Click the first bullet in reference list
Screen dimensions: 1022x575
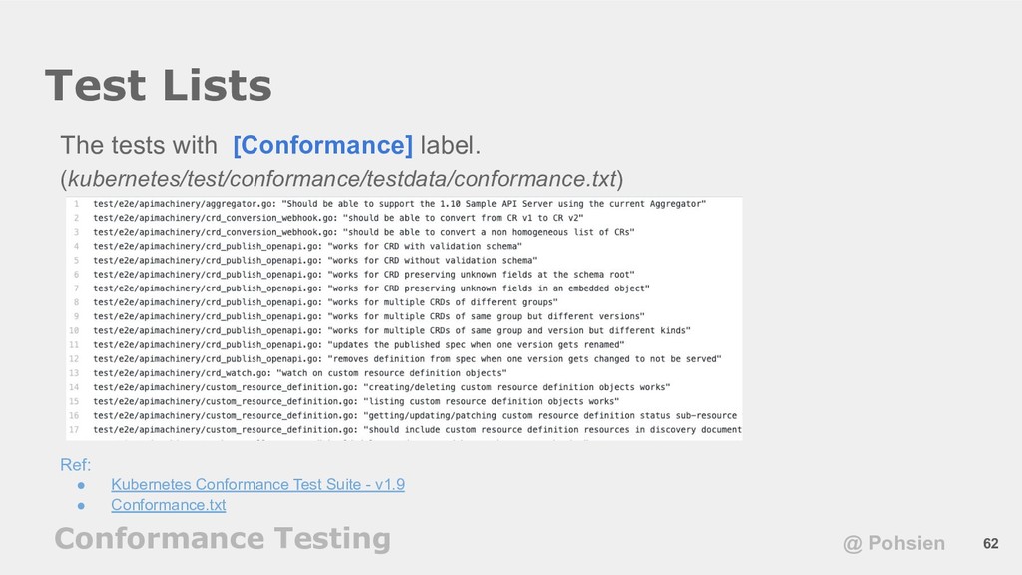[x=81, y=485]
